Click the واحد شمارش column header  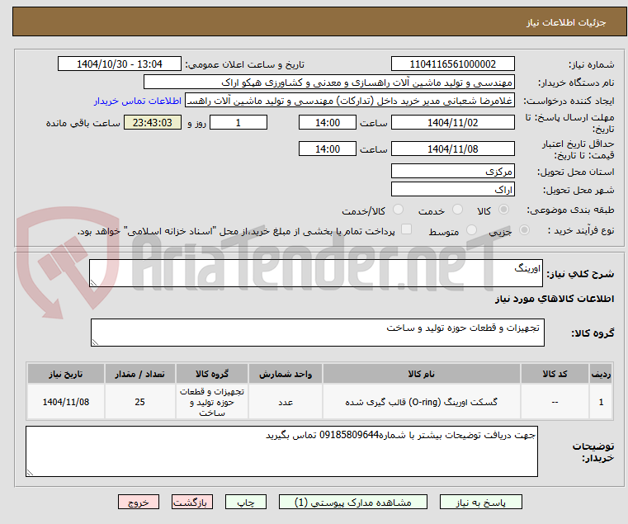click(286, 374)
